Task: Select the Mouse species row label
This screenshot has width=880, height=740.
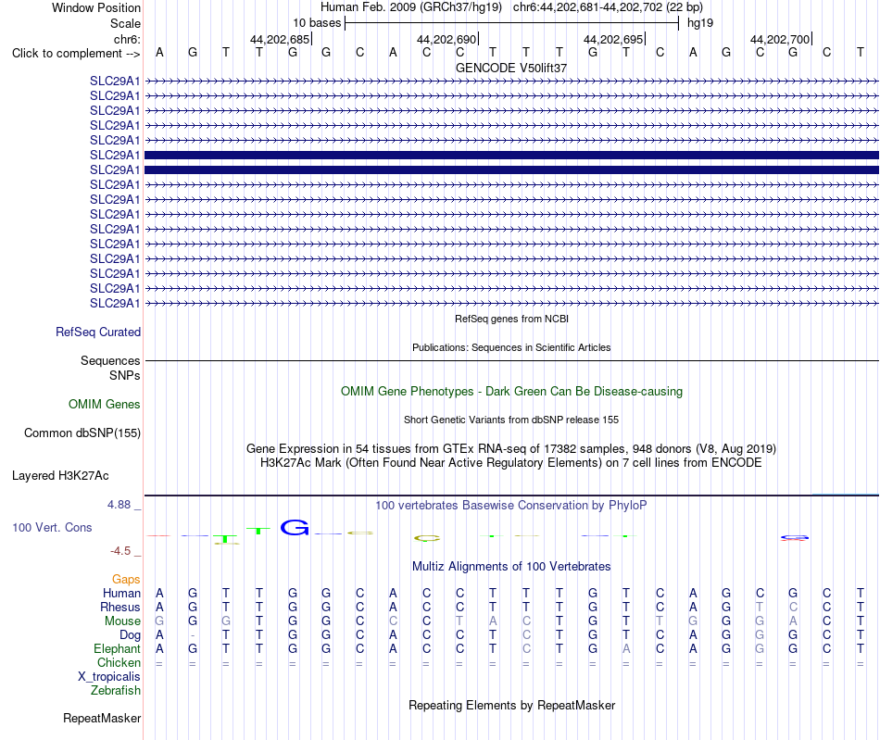Action: [x=122, y=621]
